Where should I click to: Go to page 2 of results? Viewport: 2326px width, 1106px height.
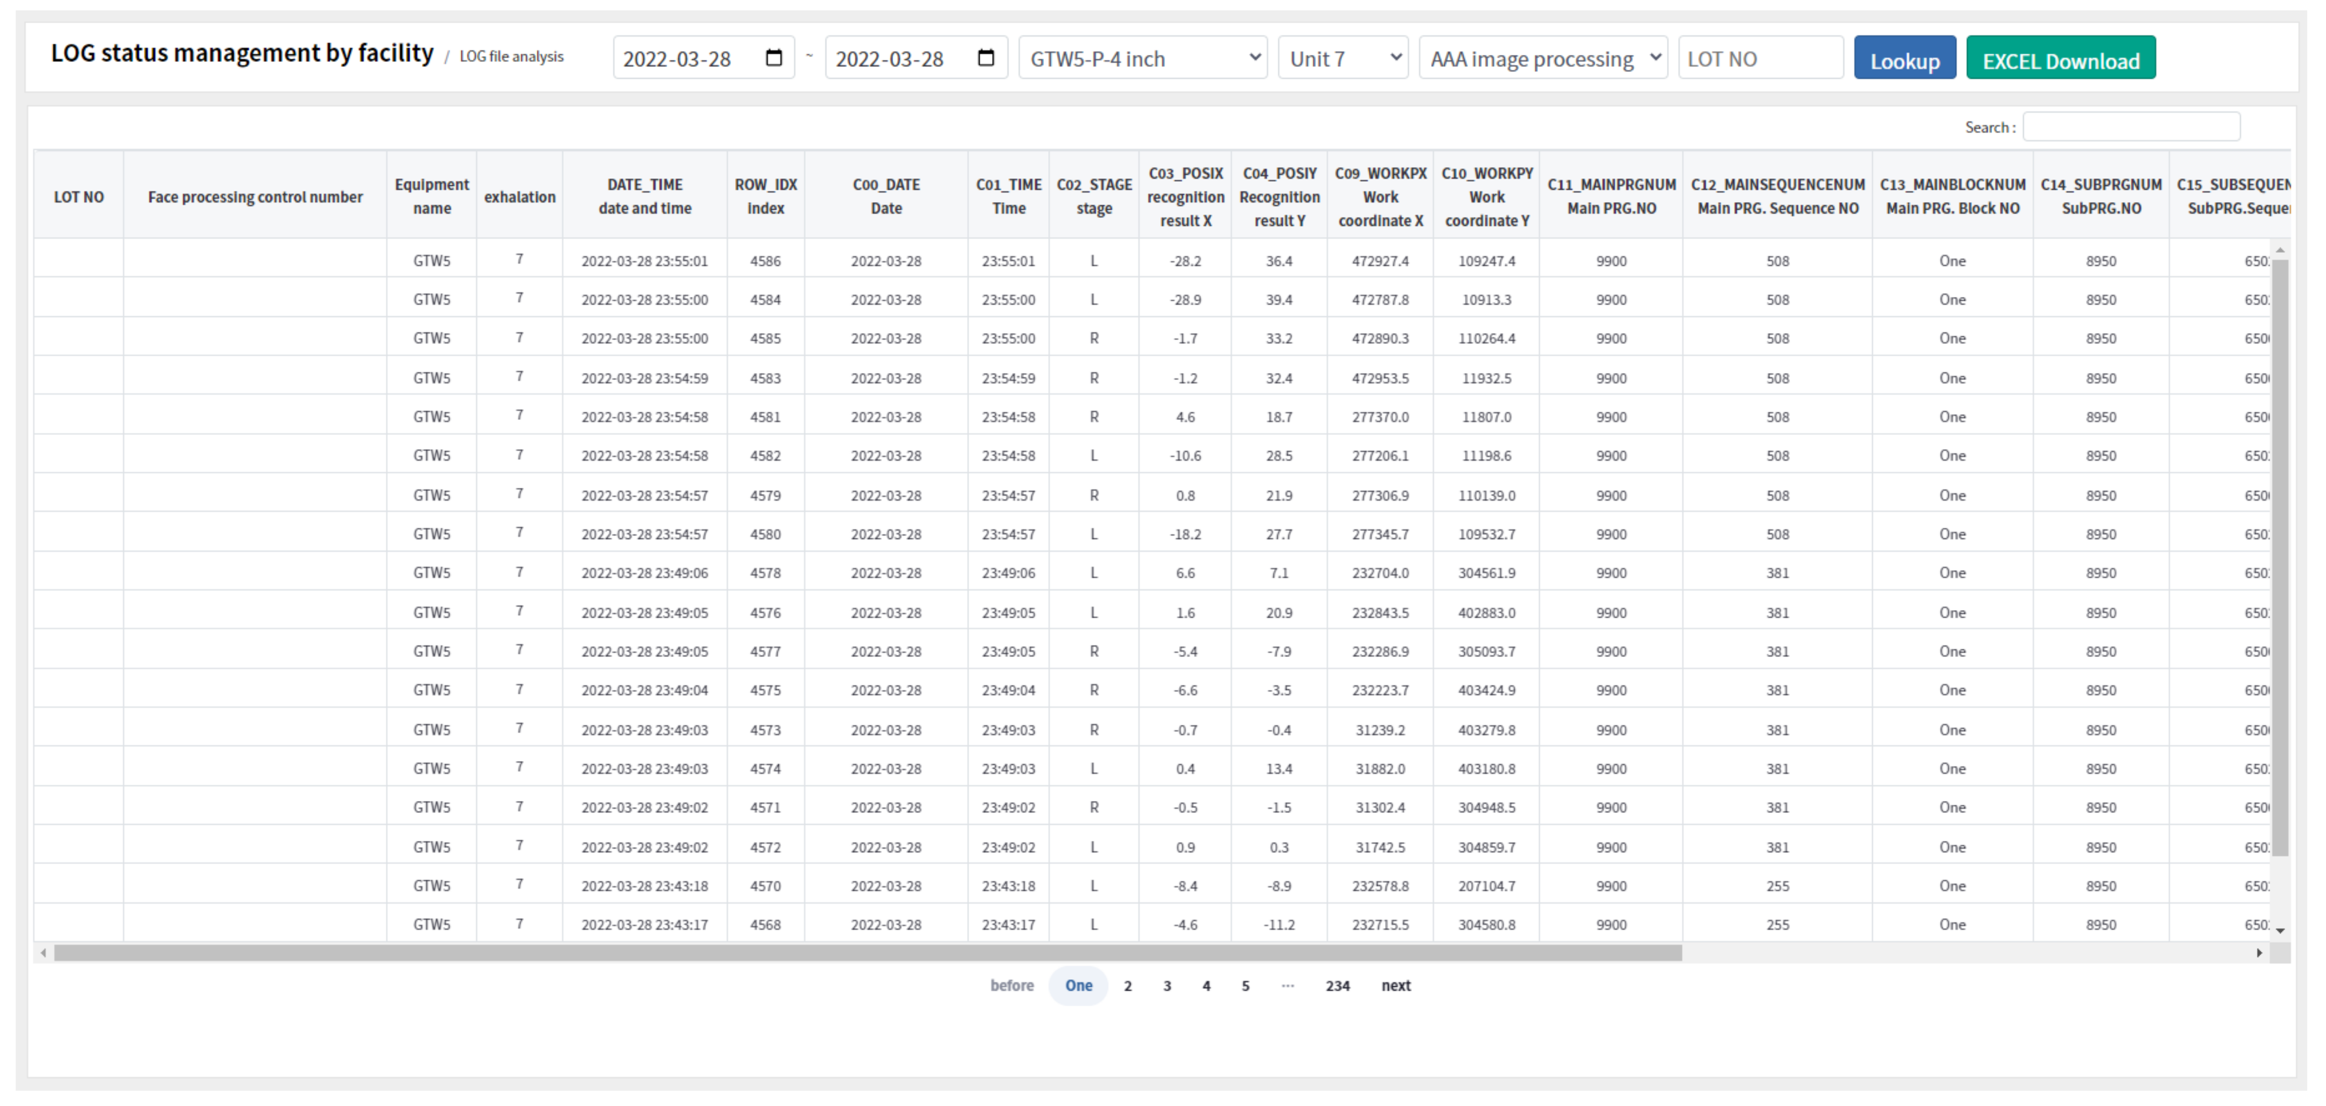click(1127, 986)
